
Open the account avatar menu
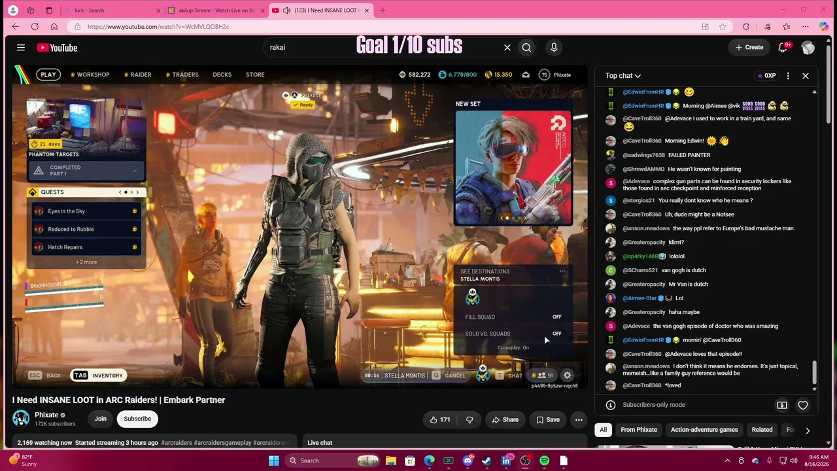click(x=808, y=47)
